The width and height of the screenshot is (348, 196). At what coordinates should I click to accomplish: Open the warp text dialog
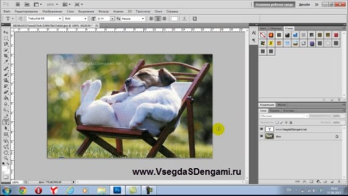(185, 19)
